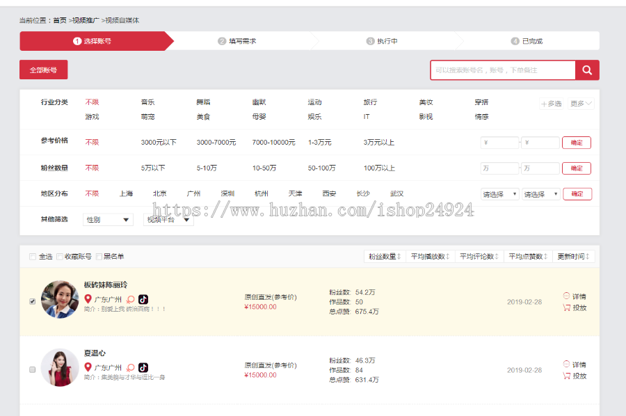Expand 更多 industry categories
The height and width of the screenshot is (416, 626).
click(x=581, y=104)
